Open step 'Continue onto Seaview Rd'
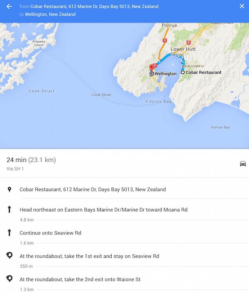The height and width of the screenshot is (293, 249). [x=124, y=237]
